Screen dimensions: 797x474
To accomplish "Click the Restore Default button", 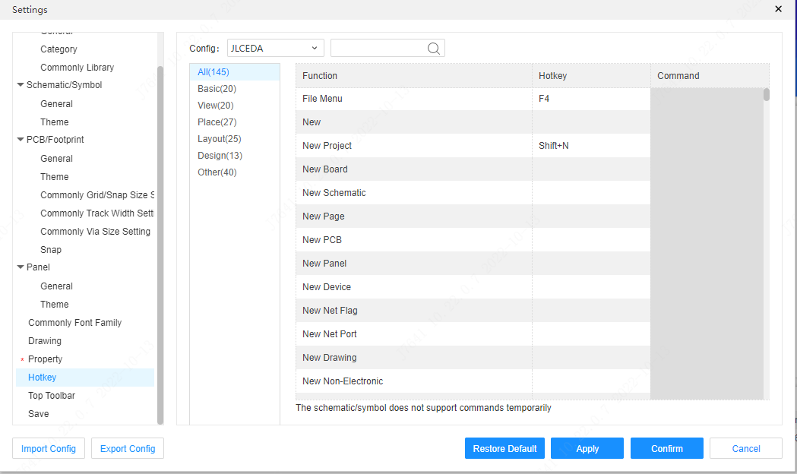I will pyautogui.click(x=504, y=448).
